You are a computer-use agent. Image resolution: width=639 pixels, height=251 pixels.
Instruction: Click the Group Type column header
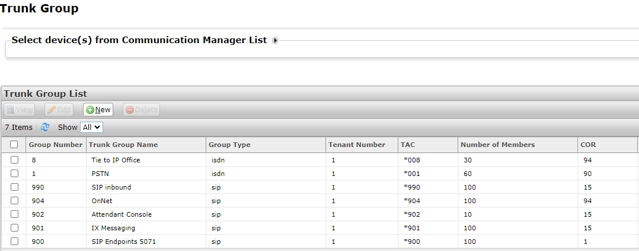(229, 145)
